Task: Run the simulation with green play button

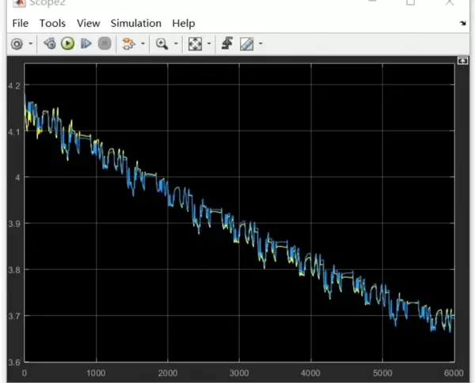Action: pos(68,44)
